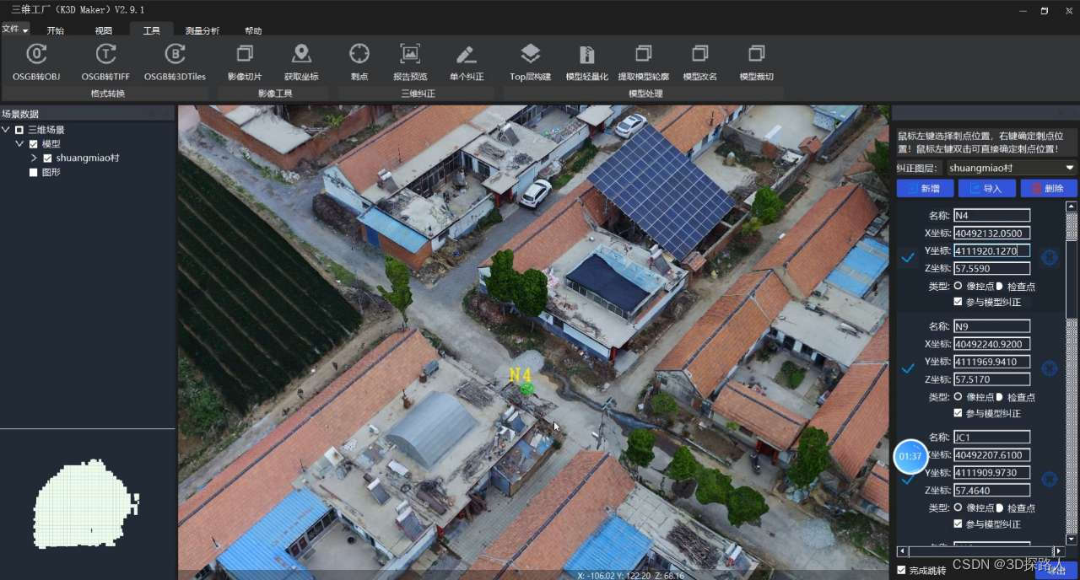Open the 视图 menu
Viewport: 1080px width, 580px height.
105,30
